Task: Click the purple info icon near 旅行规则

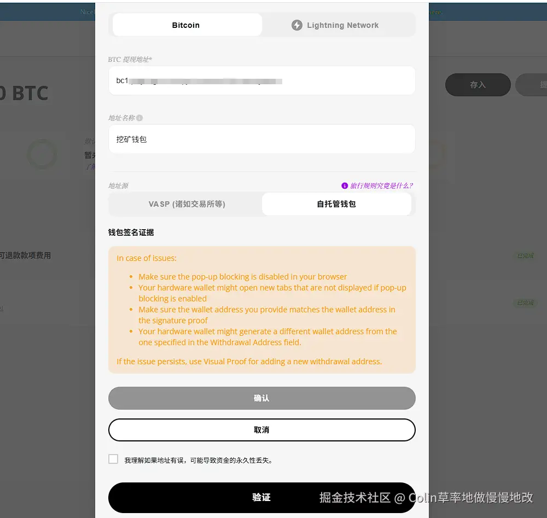Action: pos(344,185)
